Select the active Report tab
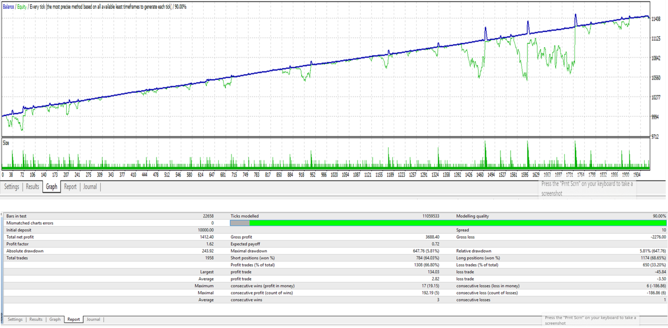 point(74,319)
